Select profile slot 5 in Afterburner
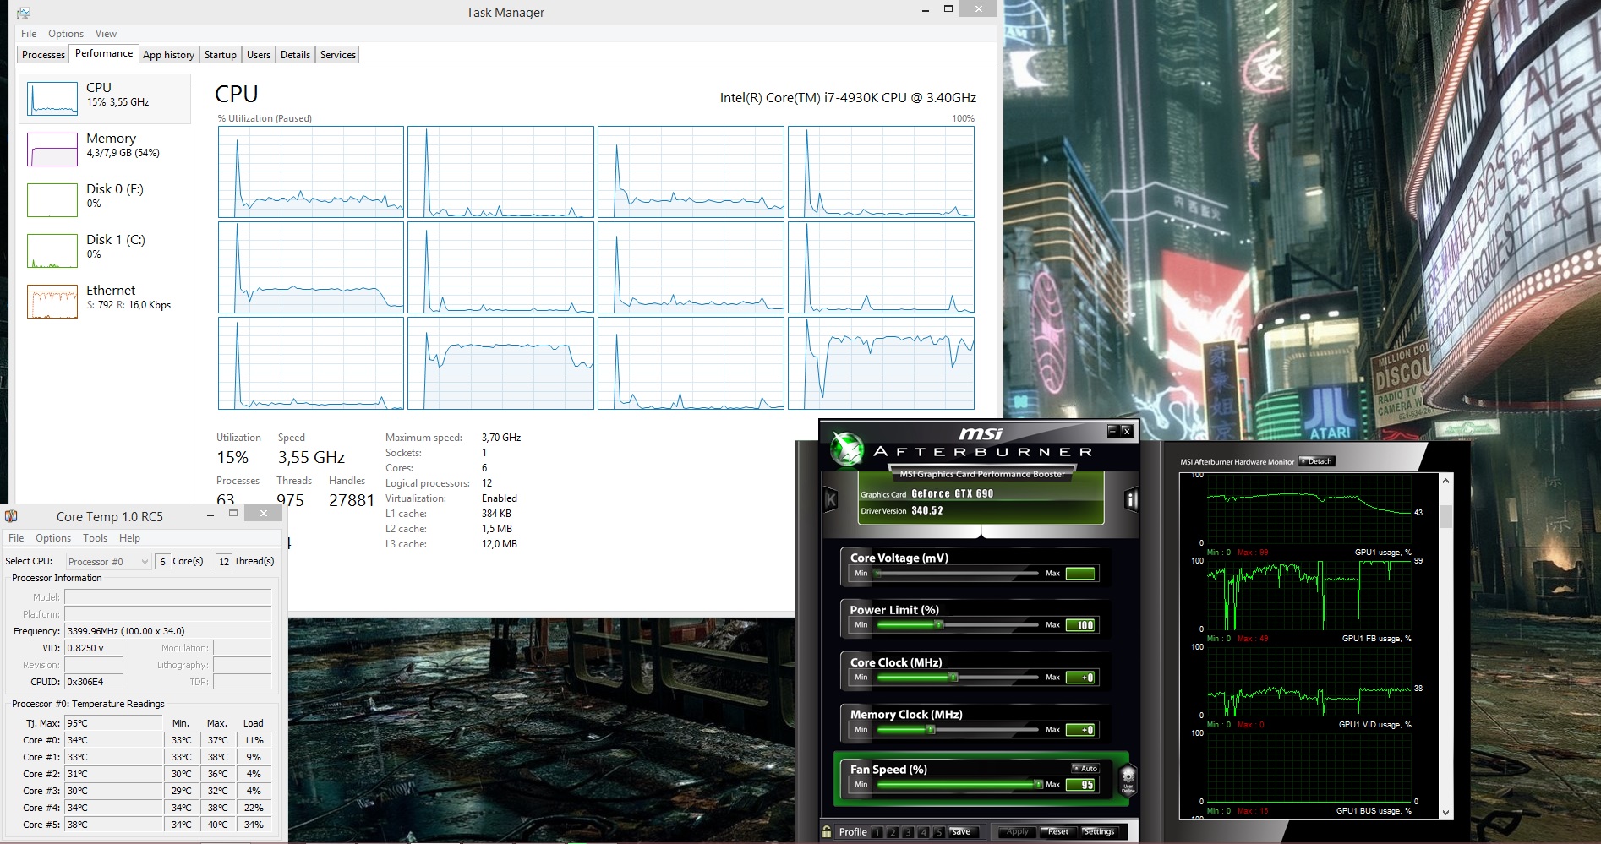This screenshot has width=1601, height=844. (x=938, y=832)
